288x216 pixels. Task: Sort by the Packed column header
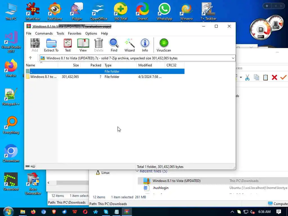point(92,65)
